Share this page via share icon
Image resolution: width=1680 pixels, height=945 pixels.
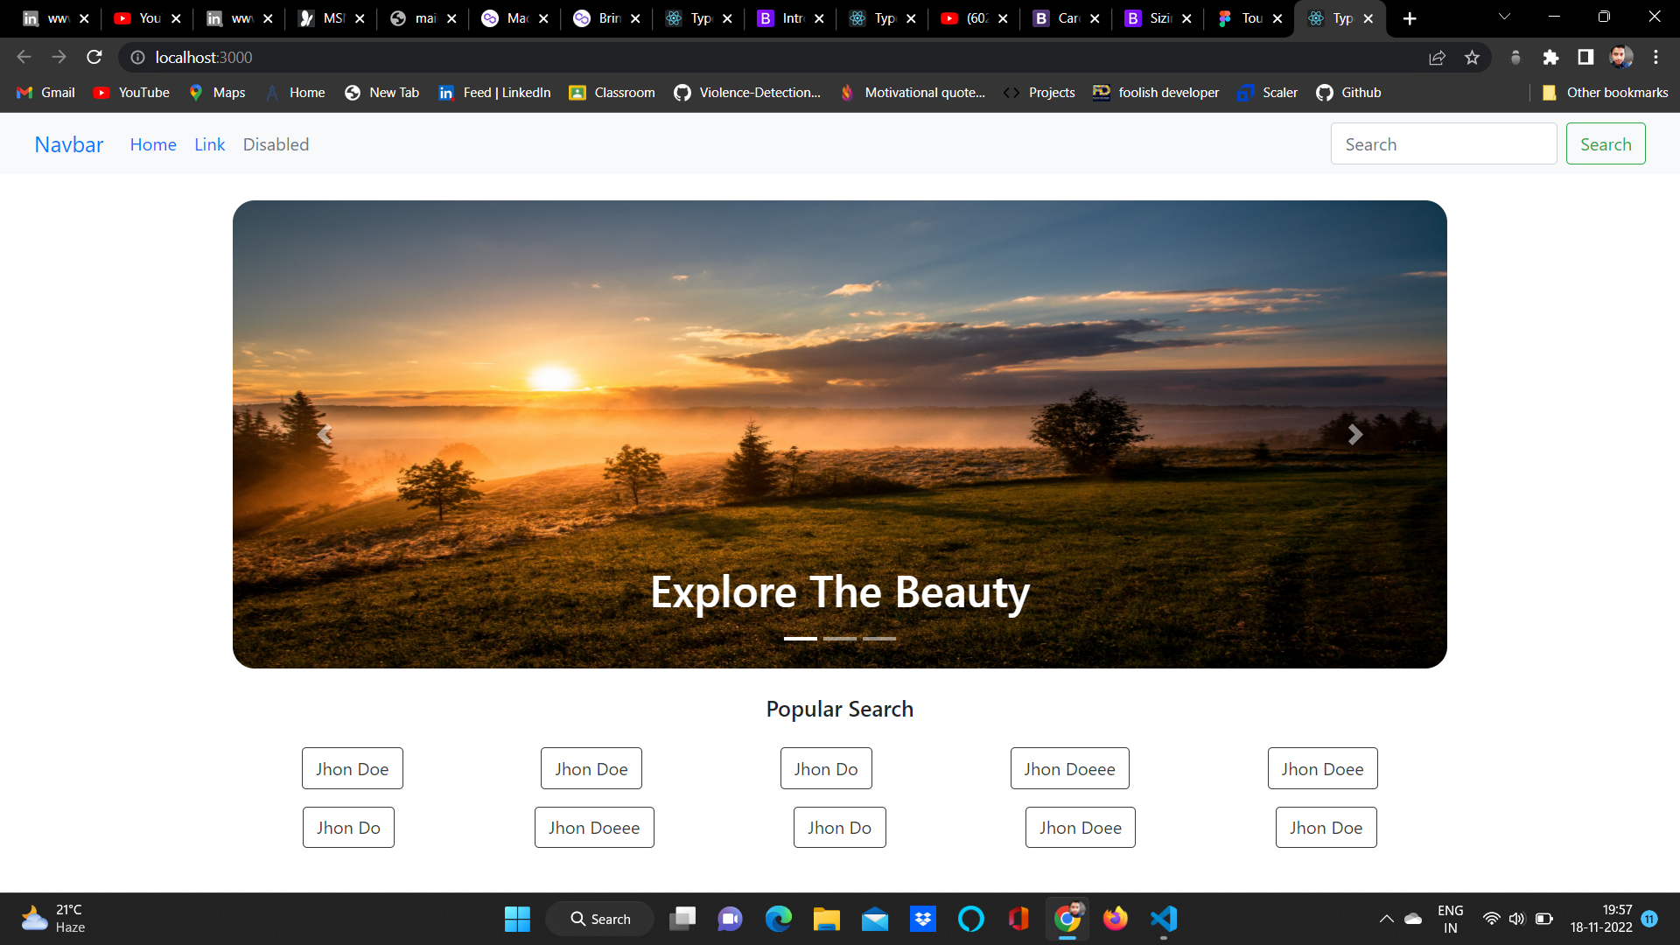tap(1437, 57)
